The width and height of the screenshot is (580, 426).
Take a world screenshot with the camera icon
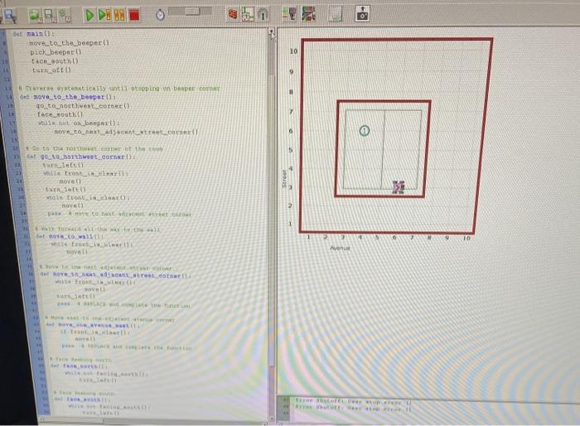pos(362,14)
